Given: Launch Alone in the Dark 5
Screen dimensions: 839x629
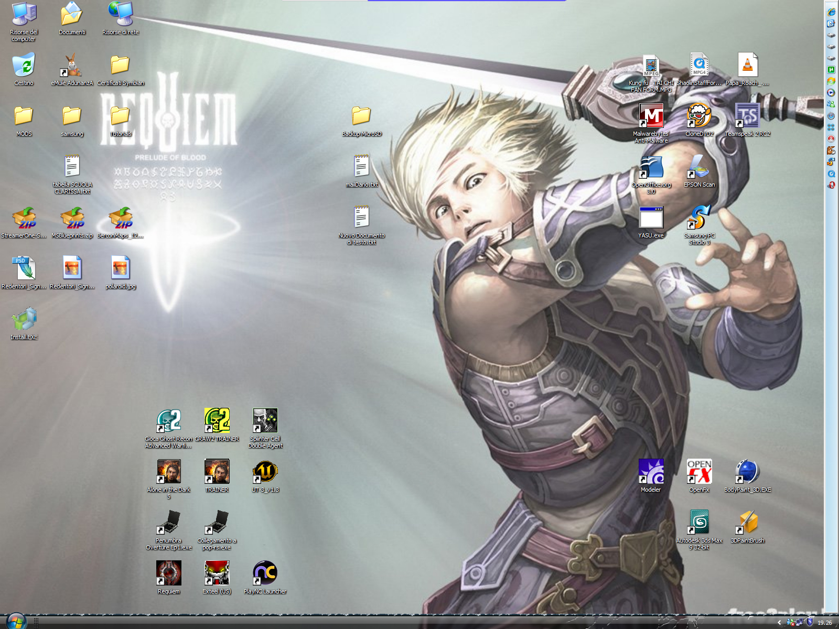Looking at the screenshot, I should click(x=168, y=480).
